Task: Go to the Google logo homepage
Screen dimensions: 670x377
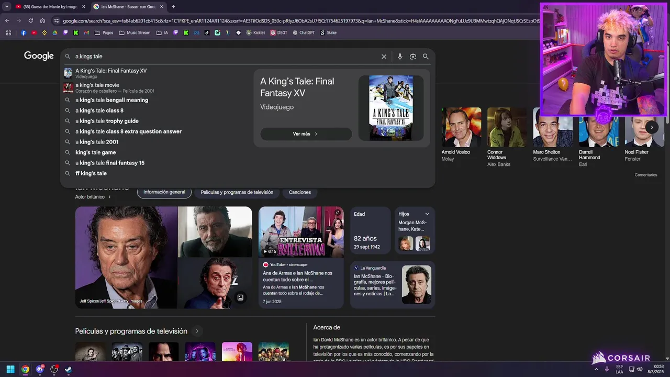Action: click(x=39, y=56)
